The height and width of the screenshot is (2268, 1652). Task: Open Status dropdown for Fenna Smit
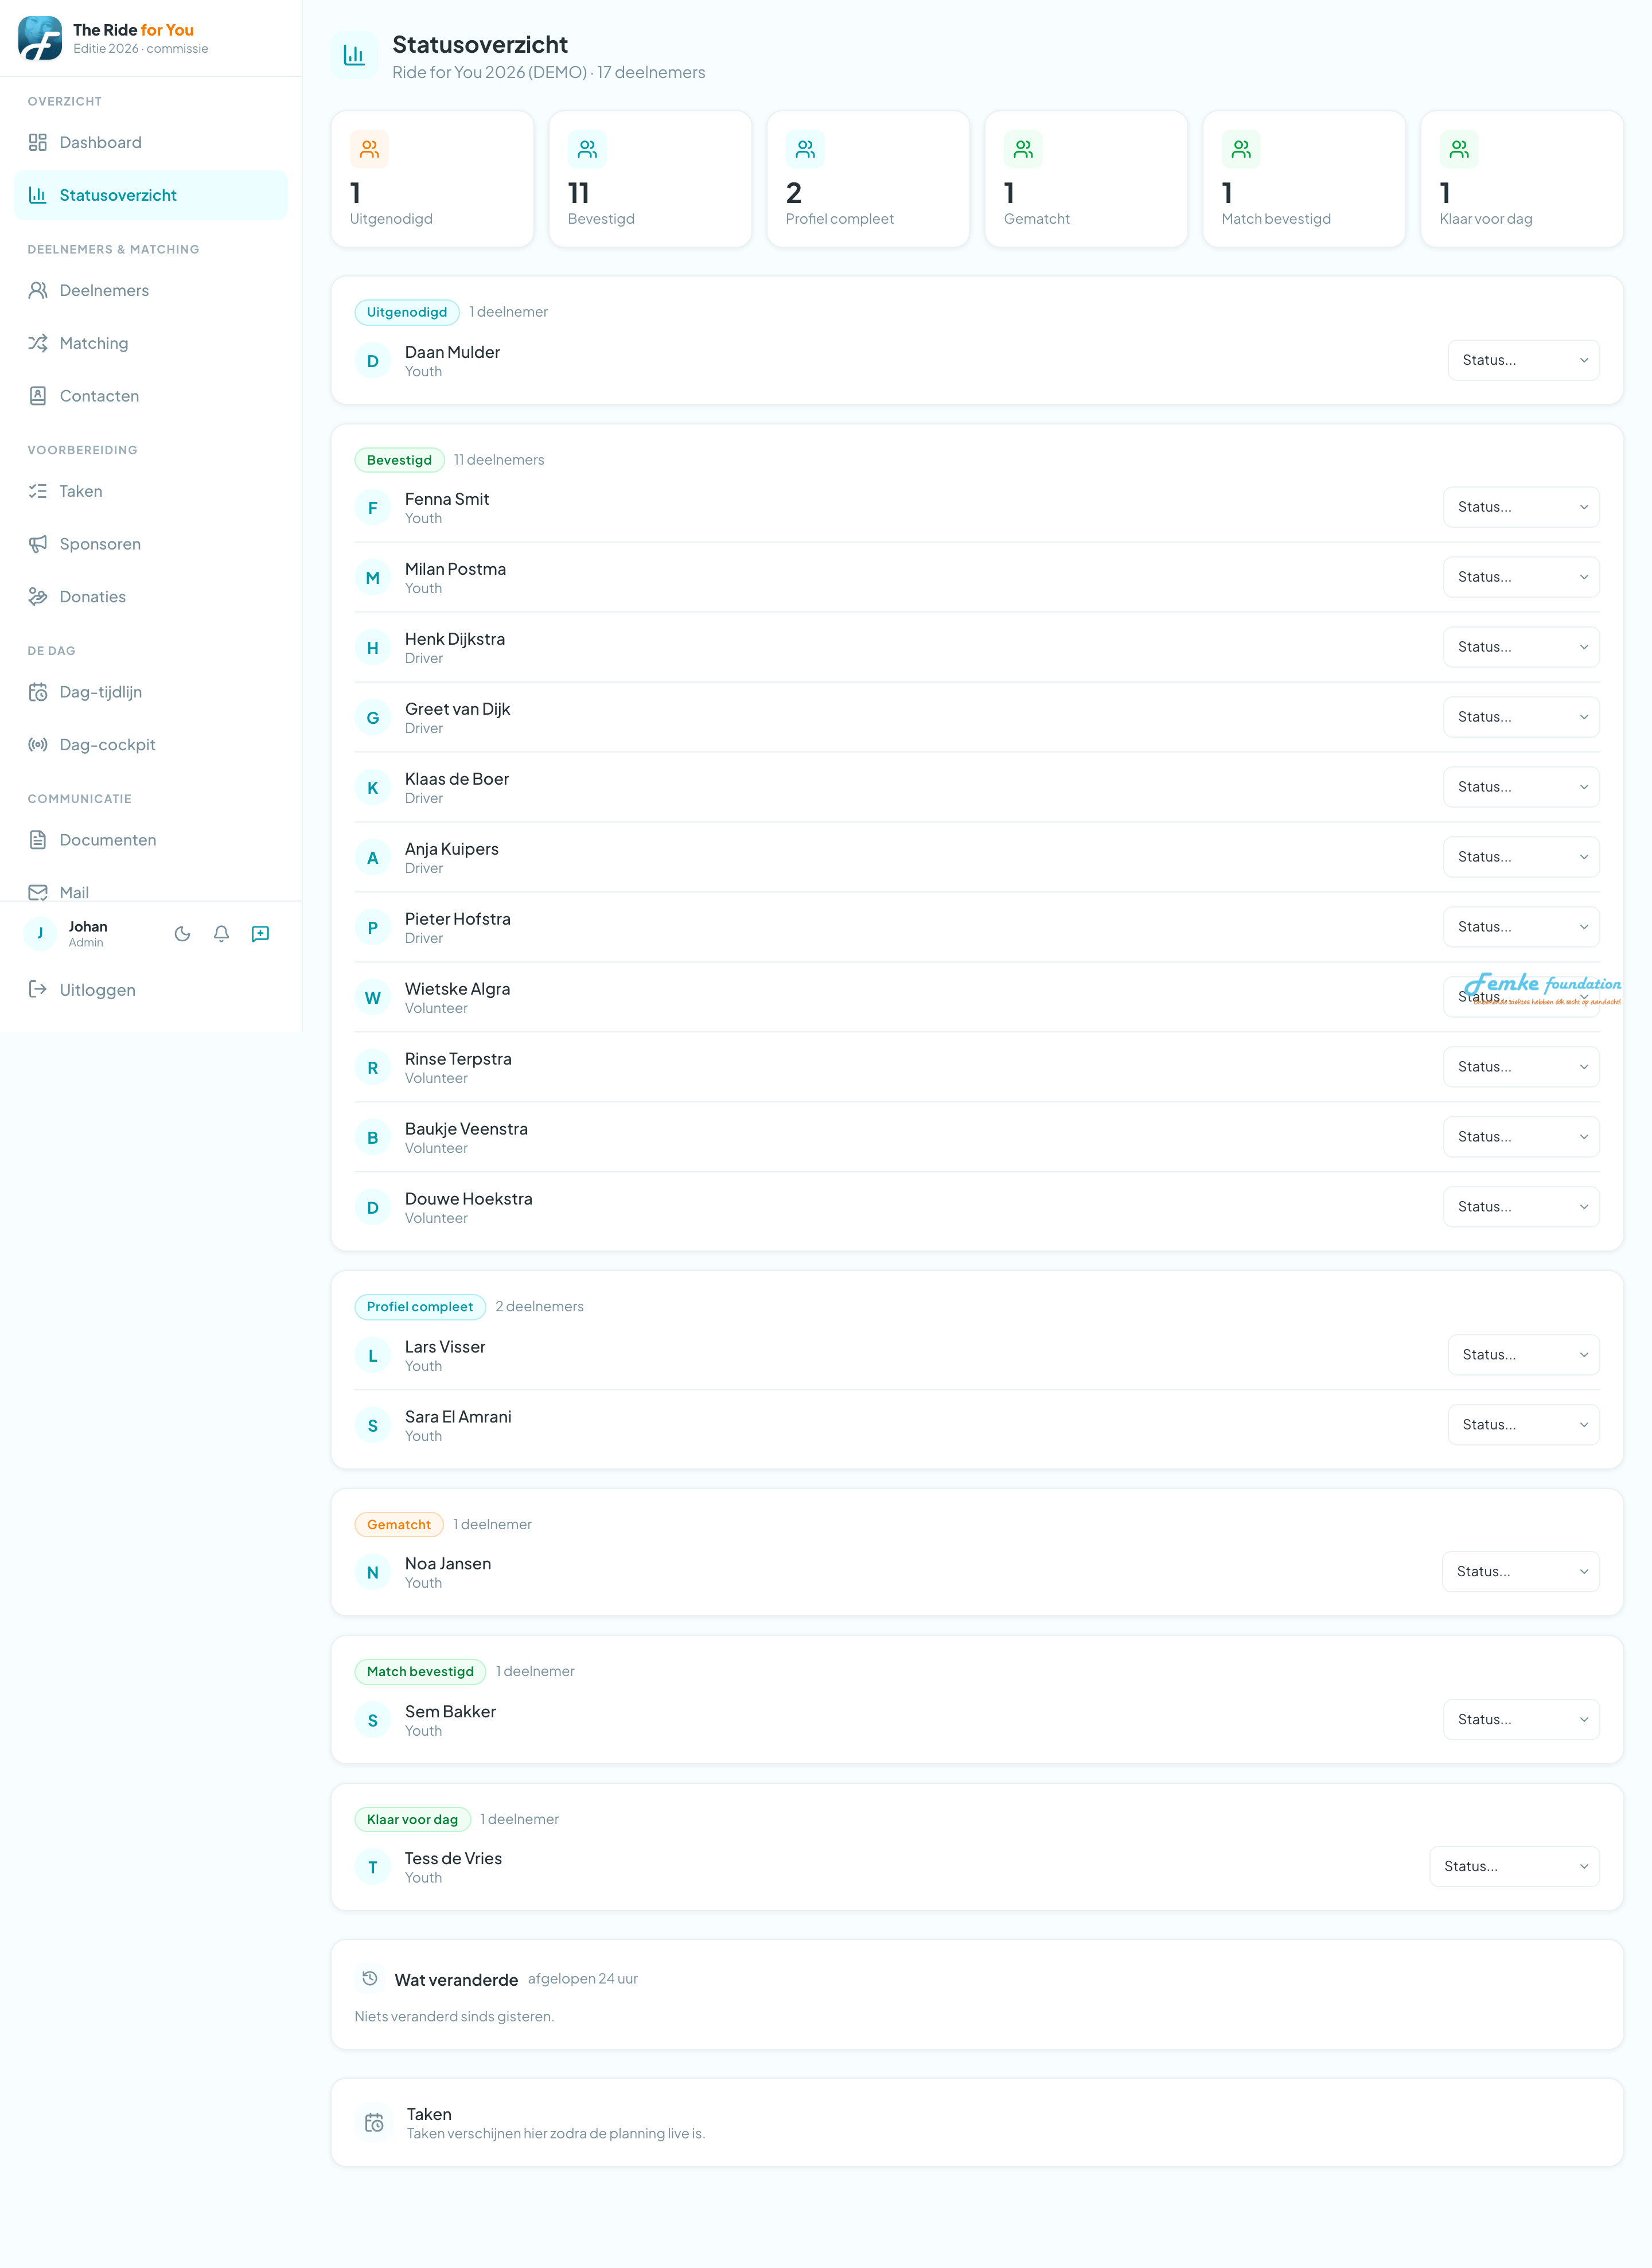point(1521,507)
